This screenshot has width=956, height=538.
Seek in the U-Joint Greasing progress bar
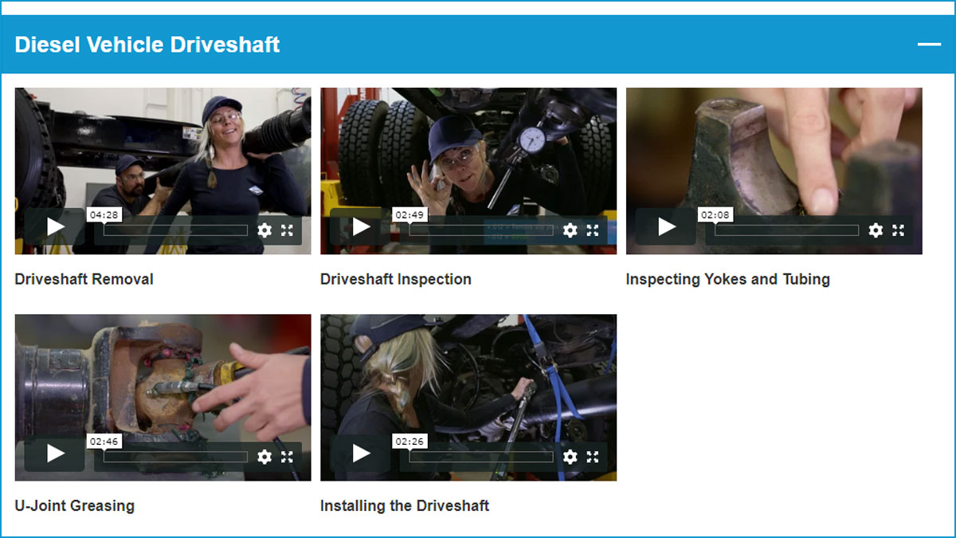coord(176,457)
